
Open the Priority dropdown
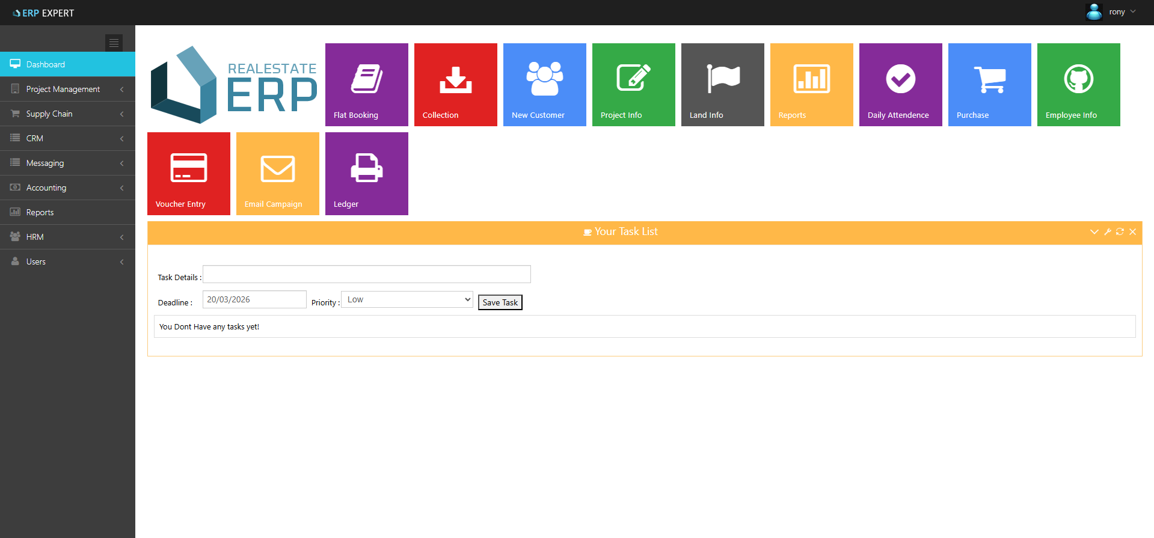407,299
